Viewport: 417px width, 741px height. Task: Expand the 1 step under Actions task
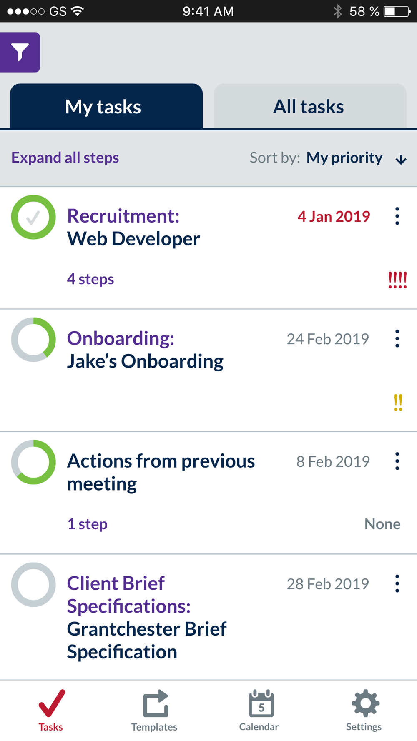pos(88,524)
